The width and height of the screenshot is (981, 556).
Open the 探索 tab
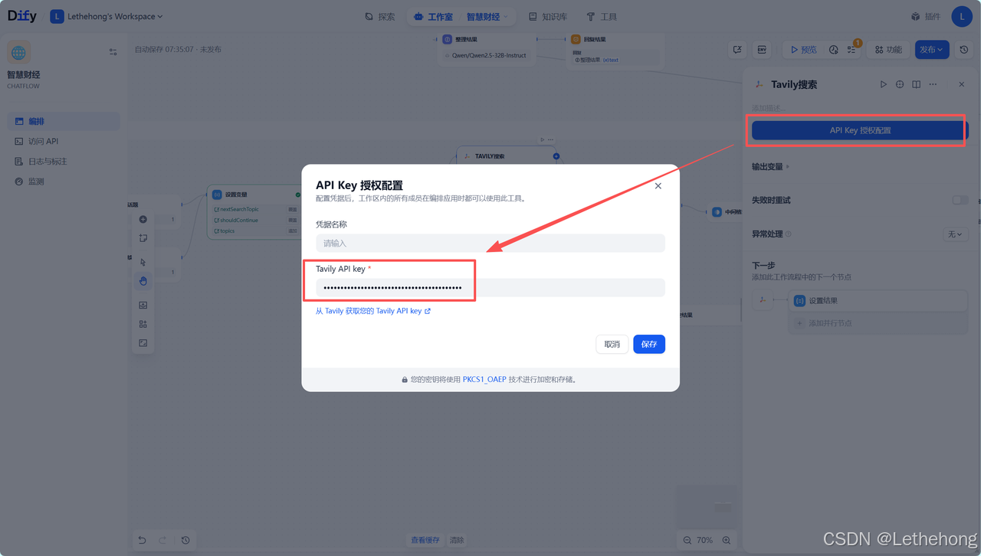[380, 17]
